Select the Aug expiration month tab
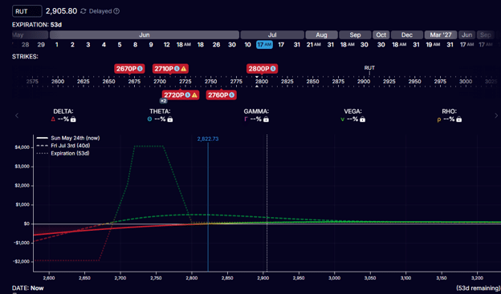This screenshot has height=294, width=501. [321, 34]
